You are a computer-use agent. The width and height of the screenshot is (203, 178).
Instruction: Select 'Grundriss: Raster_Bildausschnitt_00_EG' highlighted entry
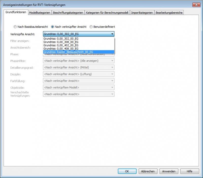coord(68,52)
